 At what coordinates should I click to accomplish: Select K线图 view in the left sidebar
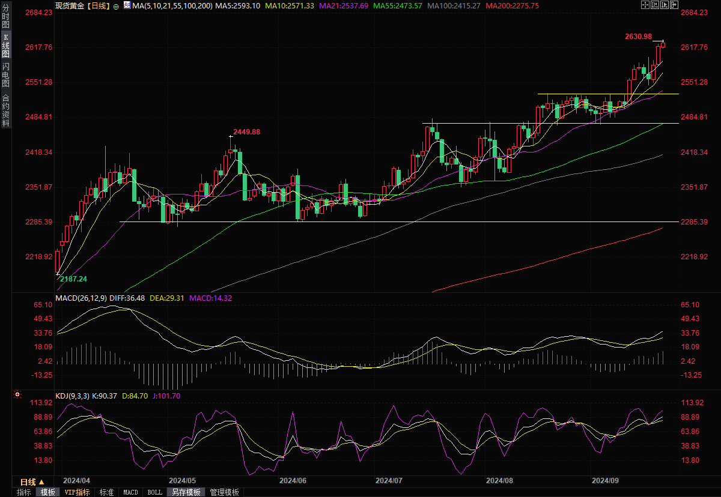pos(6,46)
